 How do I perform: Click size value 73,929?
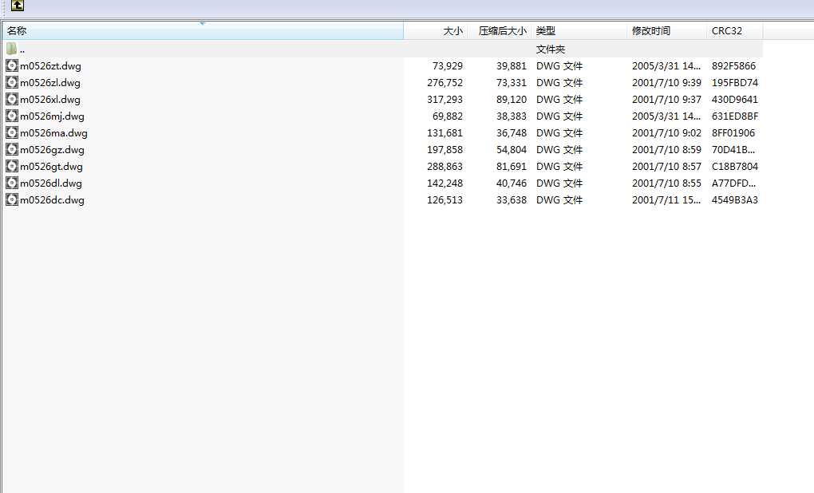click(x=448, y=66)
